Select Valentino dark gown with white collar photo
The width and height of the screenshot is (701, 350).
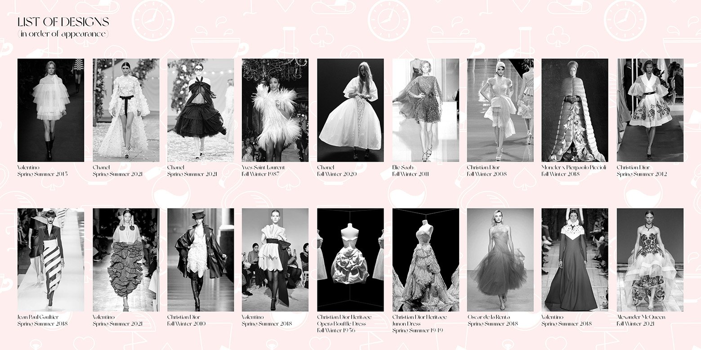[x=575, y=260]
